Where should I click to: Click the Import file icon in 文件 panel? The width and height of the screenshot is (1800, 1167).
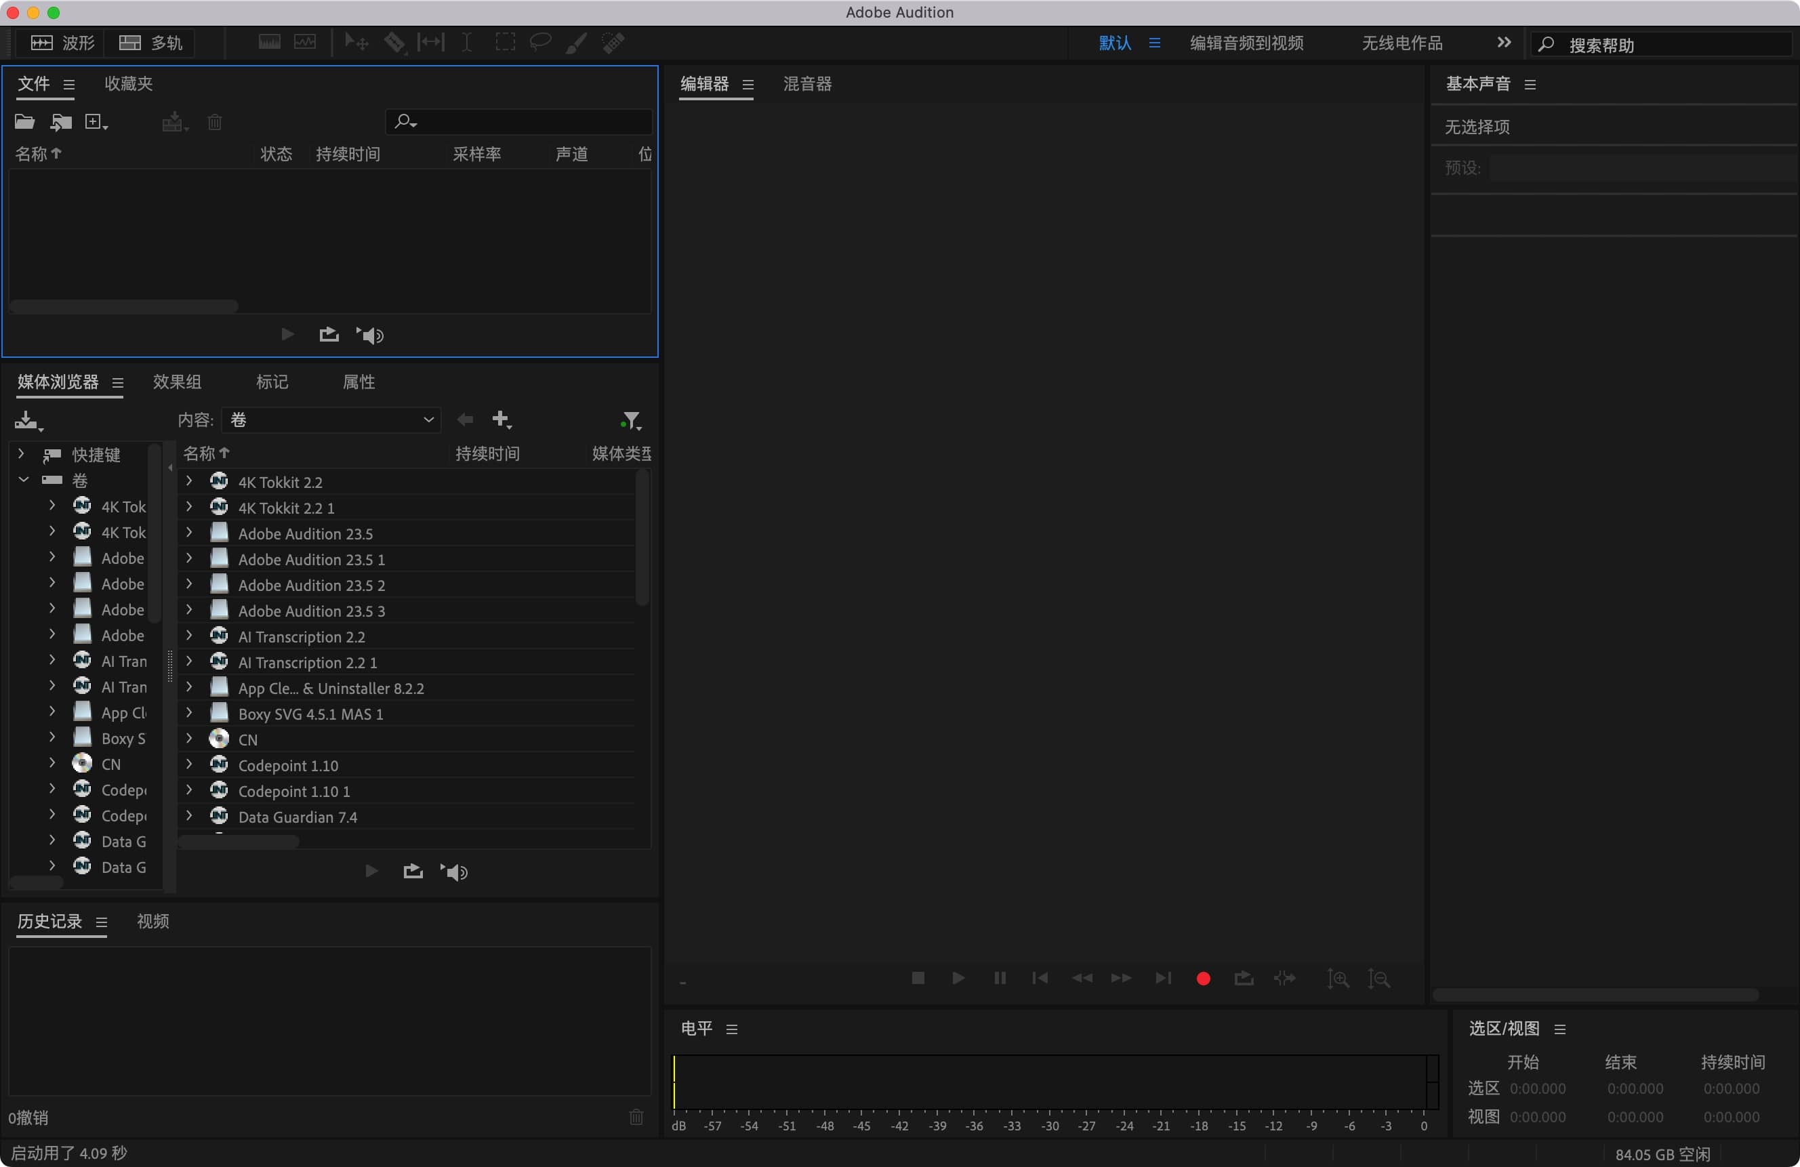point(60,122)
